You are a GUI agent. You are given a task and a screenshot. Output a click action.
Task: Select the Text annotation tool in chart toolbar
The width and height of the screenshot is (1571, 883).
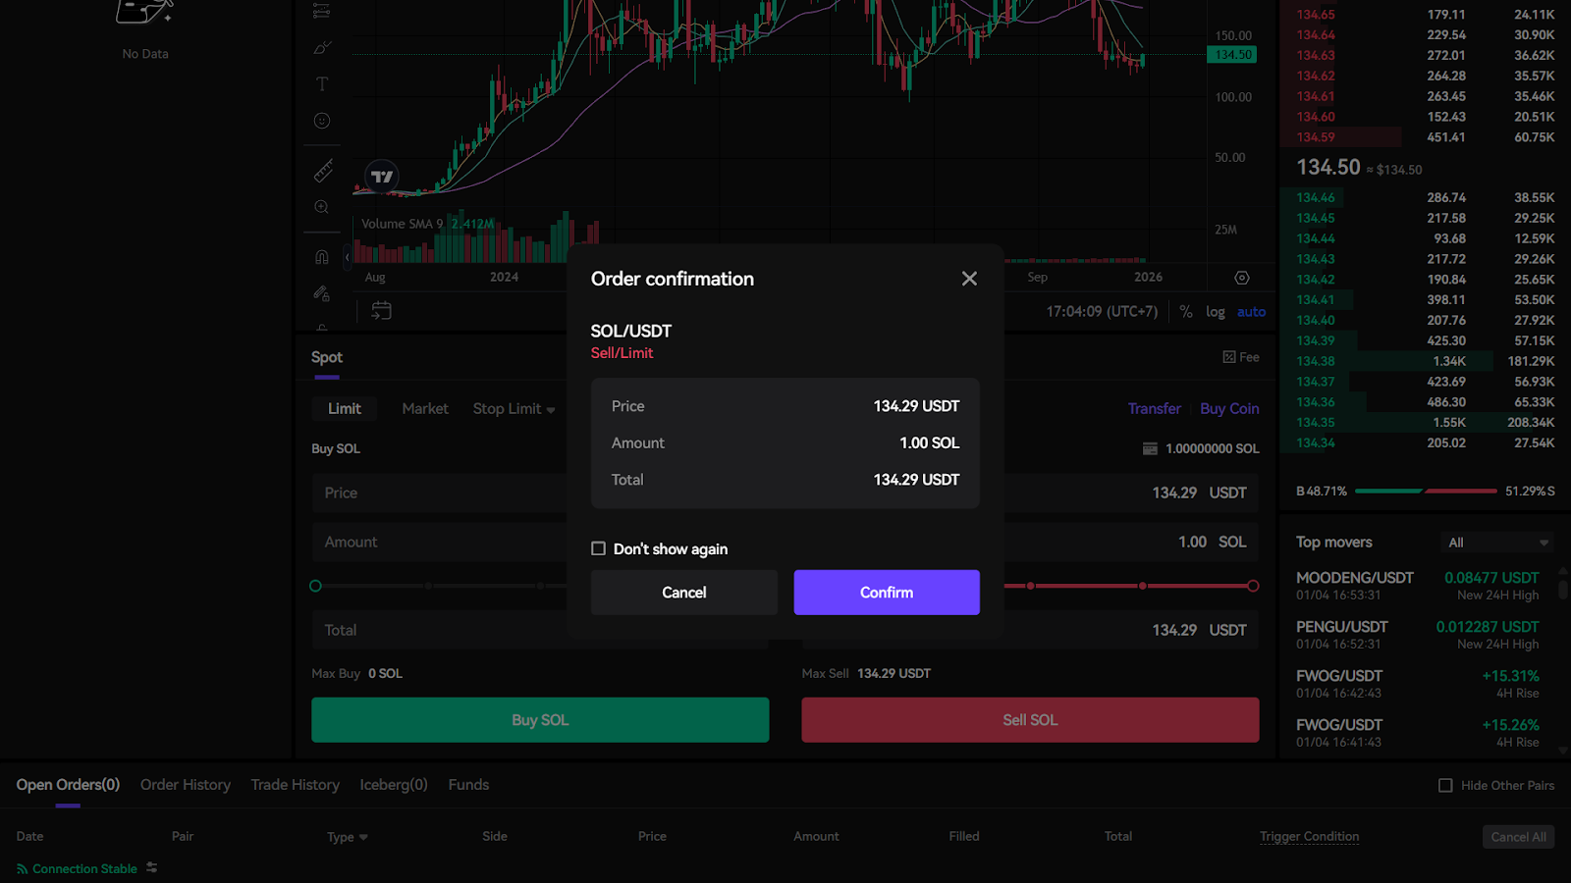tap(322, 84)
